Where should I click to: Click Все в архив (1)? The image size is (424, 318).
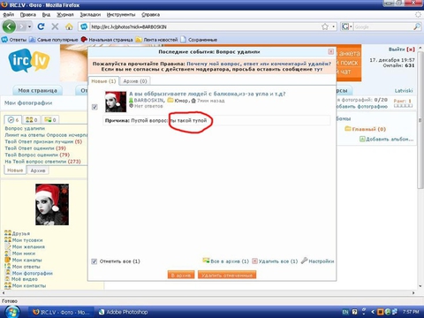click(226, 261)
